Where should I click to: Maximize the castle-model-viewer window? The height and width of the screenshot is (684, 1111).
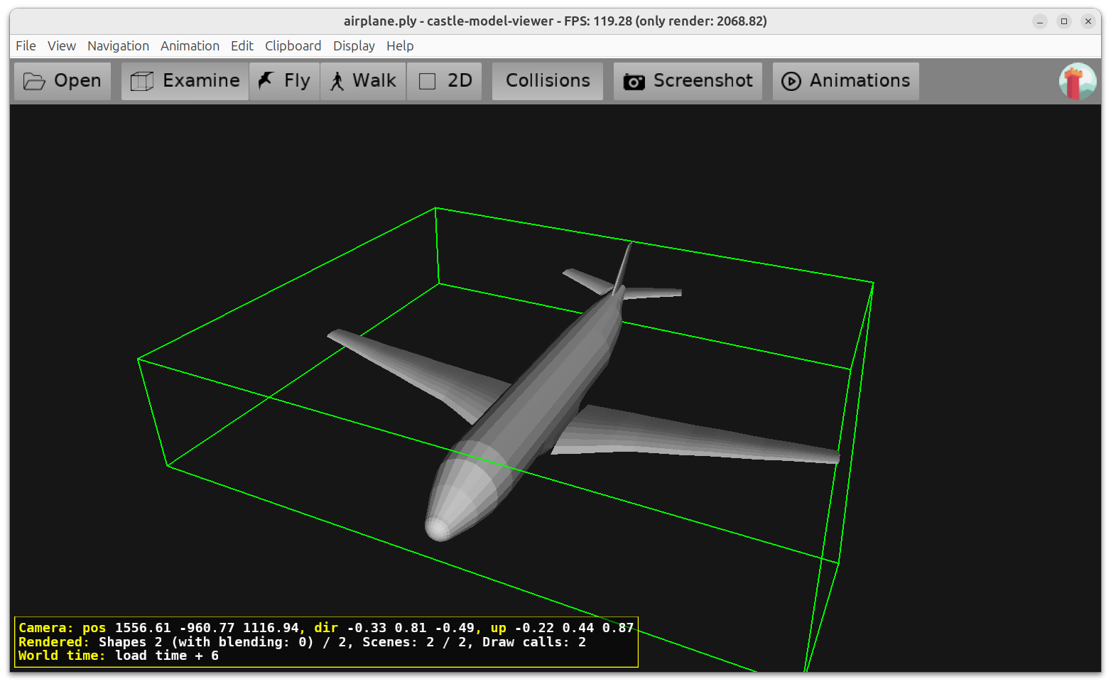(x=1063, y=21)
